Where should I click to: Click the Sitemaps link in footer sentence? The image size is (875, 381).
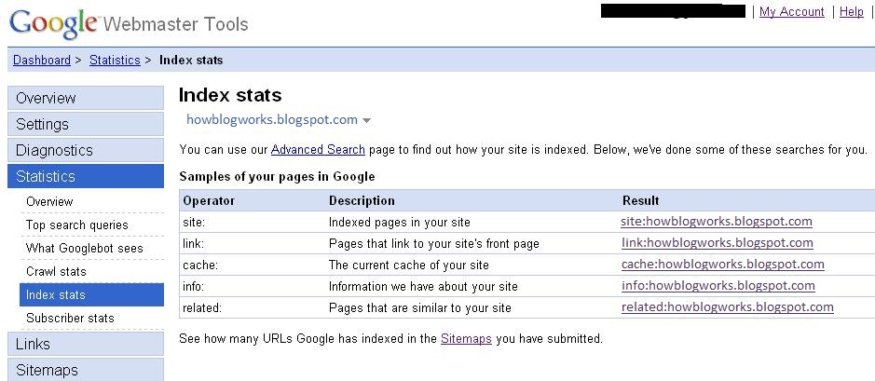click(466, 338)
